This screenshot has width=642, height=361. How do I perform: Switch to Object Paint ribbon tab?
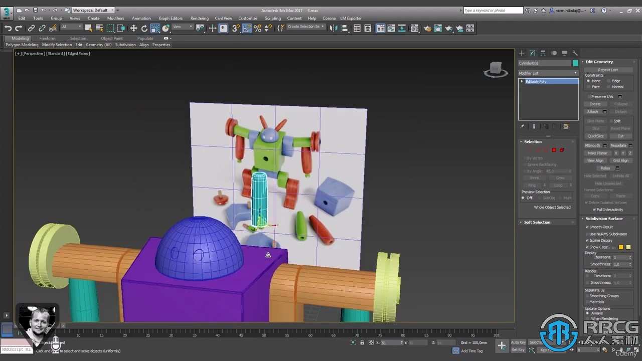pyautogui.click(x=111, y=38)
